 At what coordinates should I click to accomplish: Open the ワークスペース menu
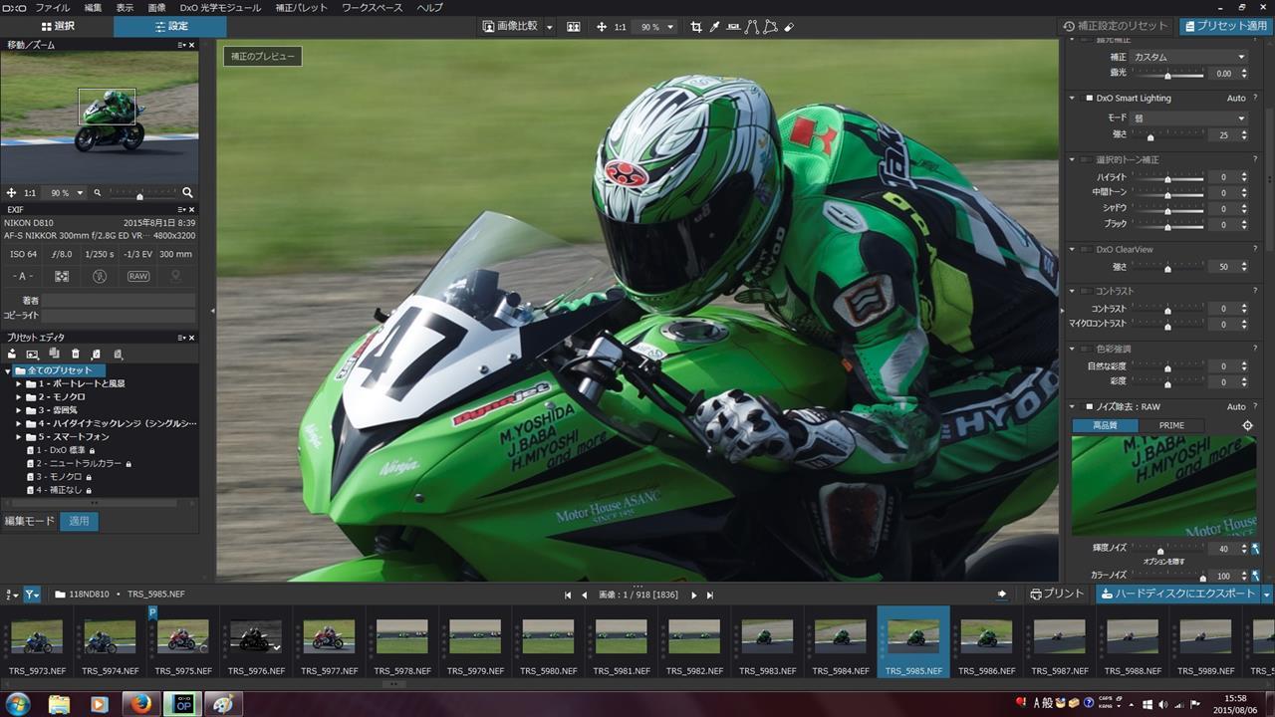373,7
